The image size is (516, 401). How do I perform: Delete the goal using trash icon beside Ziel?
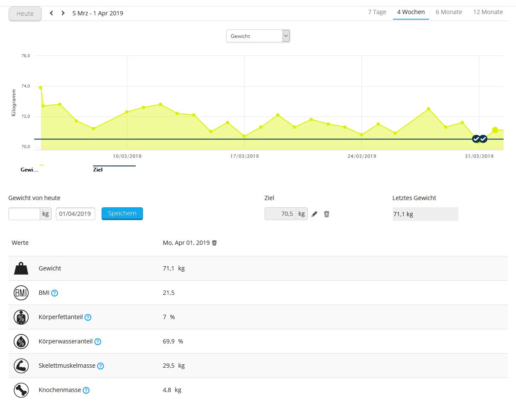click(x=327, y=214)
